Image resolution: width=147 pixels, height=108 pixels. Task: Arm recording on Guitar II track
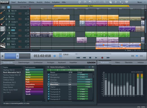[x=20, y=25]
